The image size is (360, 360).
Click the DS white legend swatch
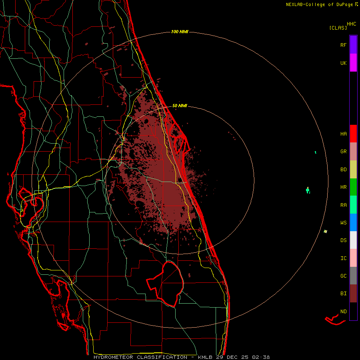[353, 240]
